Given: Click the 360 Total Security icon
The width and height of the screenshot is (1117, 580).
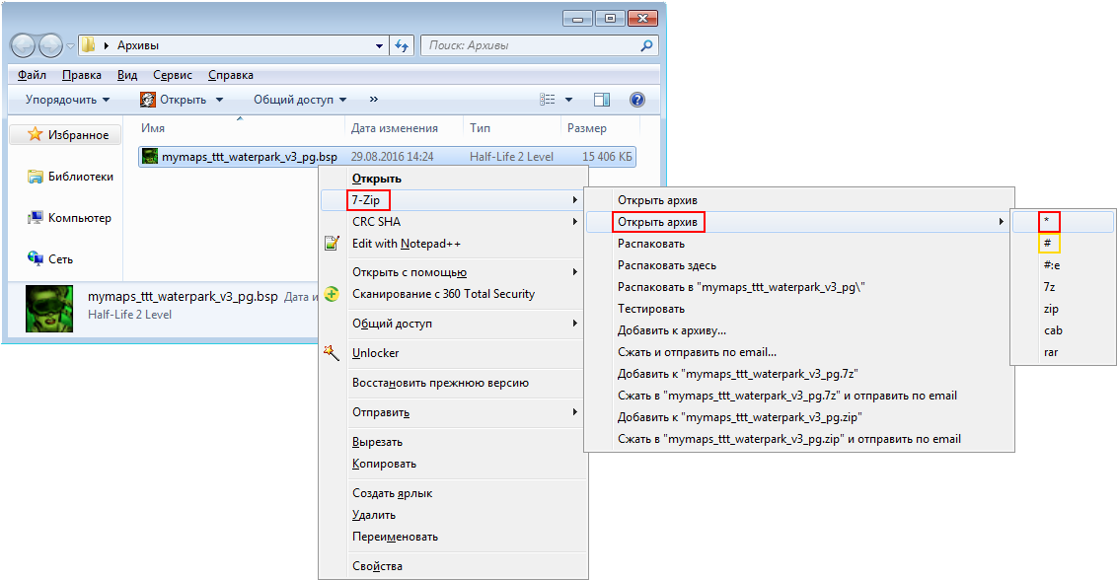Looking at the screenshot, I should 332,294.
